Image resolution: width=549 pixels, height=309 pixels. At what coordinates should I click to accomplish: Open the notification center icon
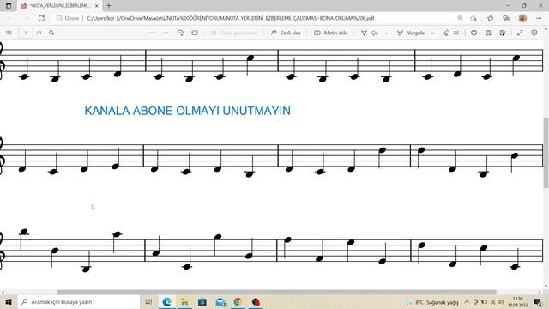pos(538,302)
